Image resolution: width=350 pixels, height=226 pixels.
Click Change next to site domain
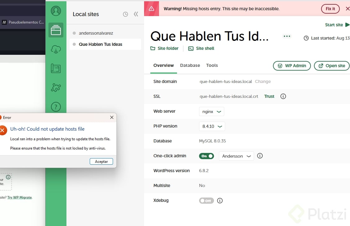click(x=263, y=81)
